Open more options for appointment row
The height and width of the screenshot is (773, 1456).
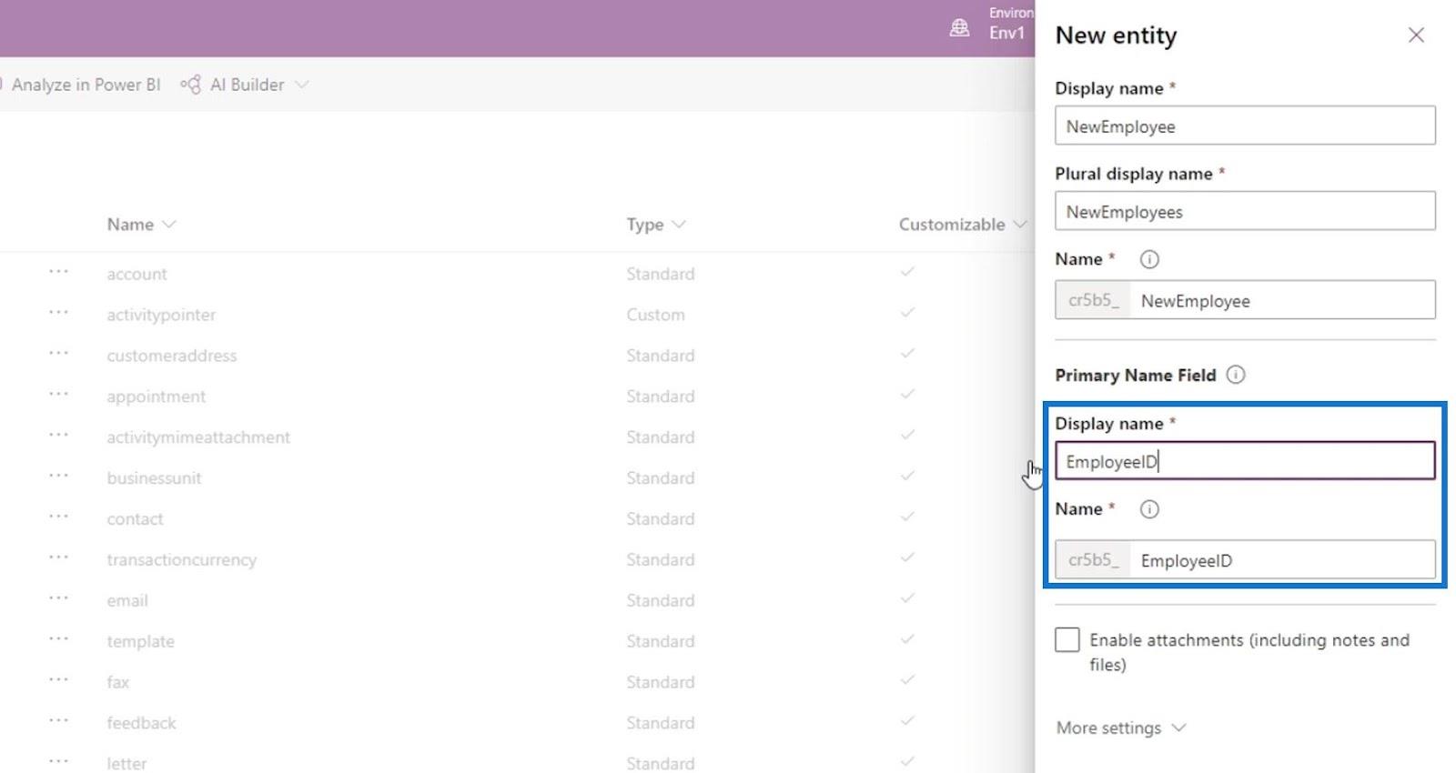tap(58, 395)
